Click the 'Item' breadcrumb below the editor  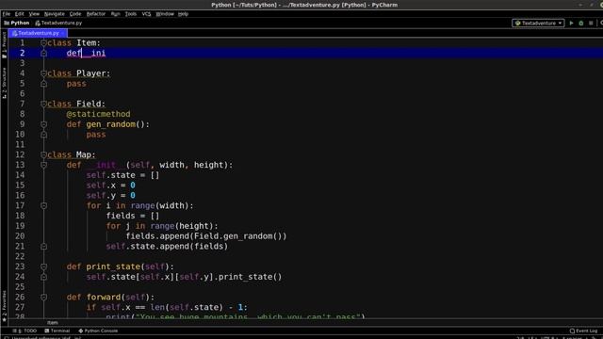(53, 322)
